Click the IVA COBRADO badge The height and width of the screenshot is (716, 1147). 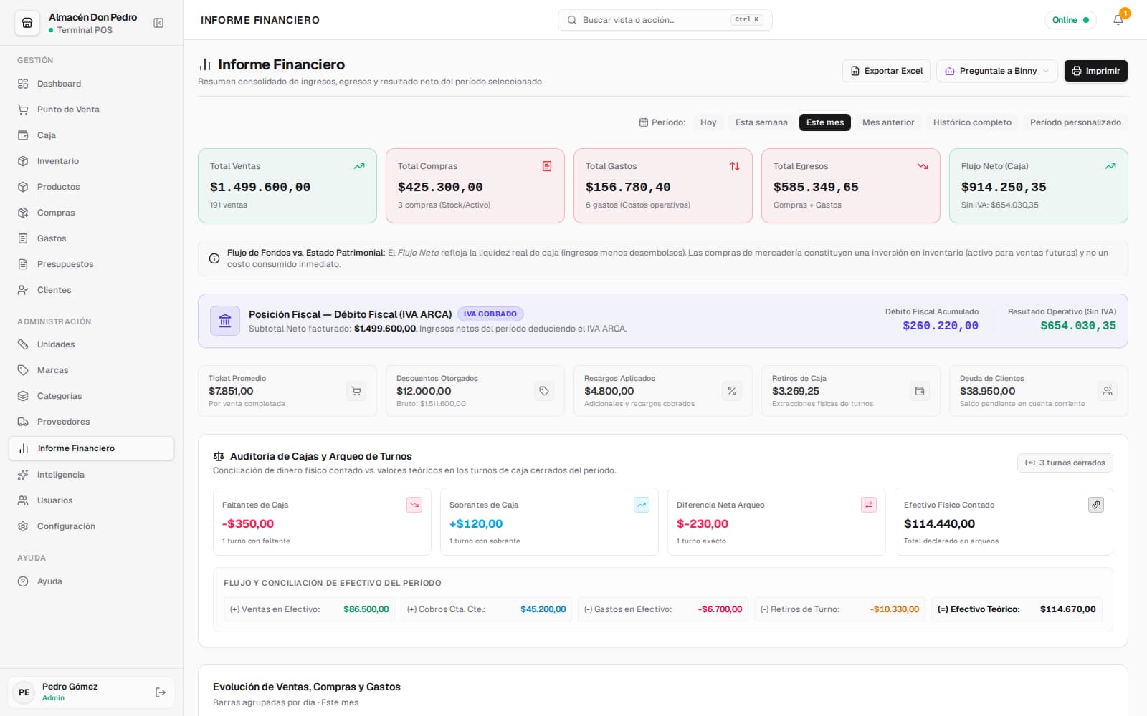(490, 314)
